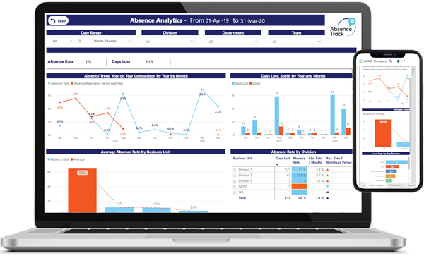
Task: Expand the WA table row
Action: pos(235,192)
